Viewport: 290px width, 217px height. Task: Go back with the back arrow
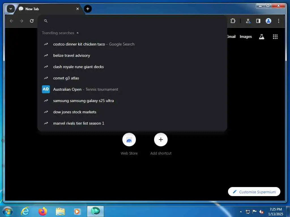pos(11,21)
